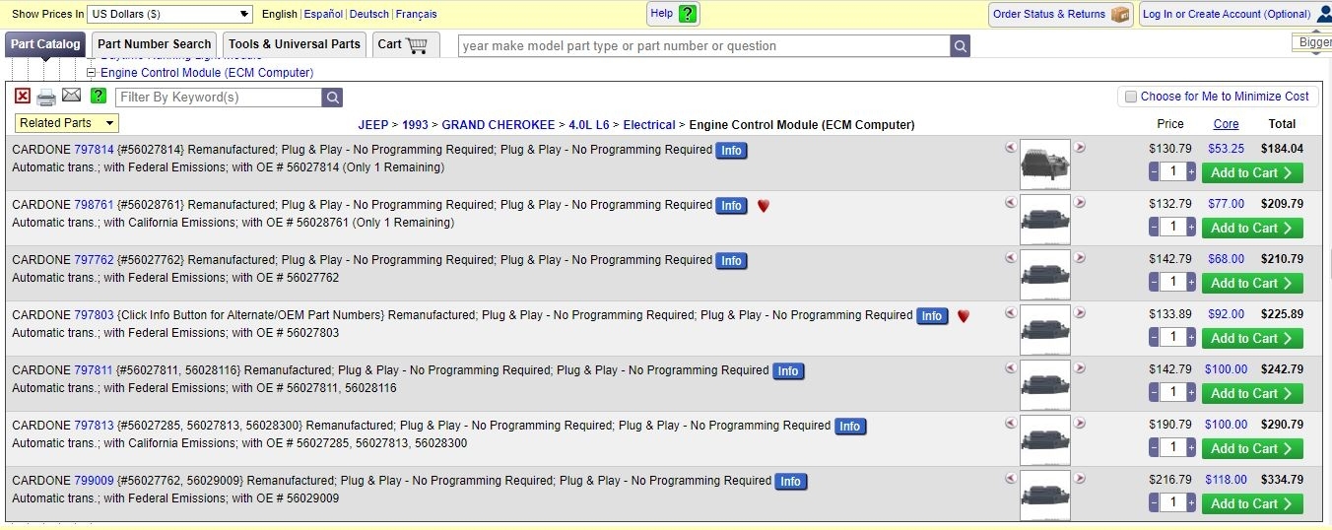
Task: Switch to Part Catalog tab
Action: click(x=45, y=44)
